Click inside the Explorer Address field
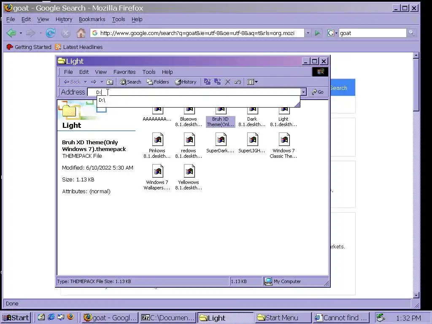Screen dimensions: 432x324 (194, 92)
